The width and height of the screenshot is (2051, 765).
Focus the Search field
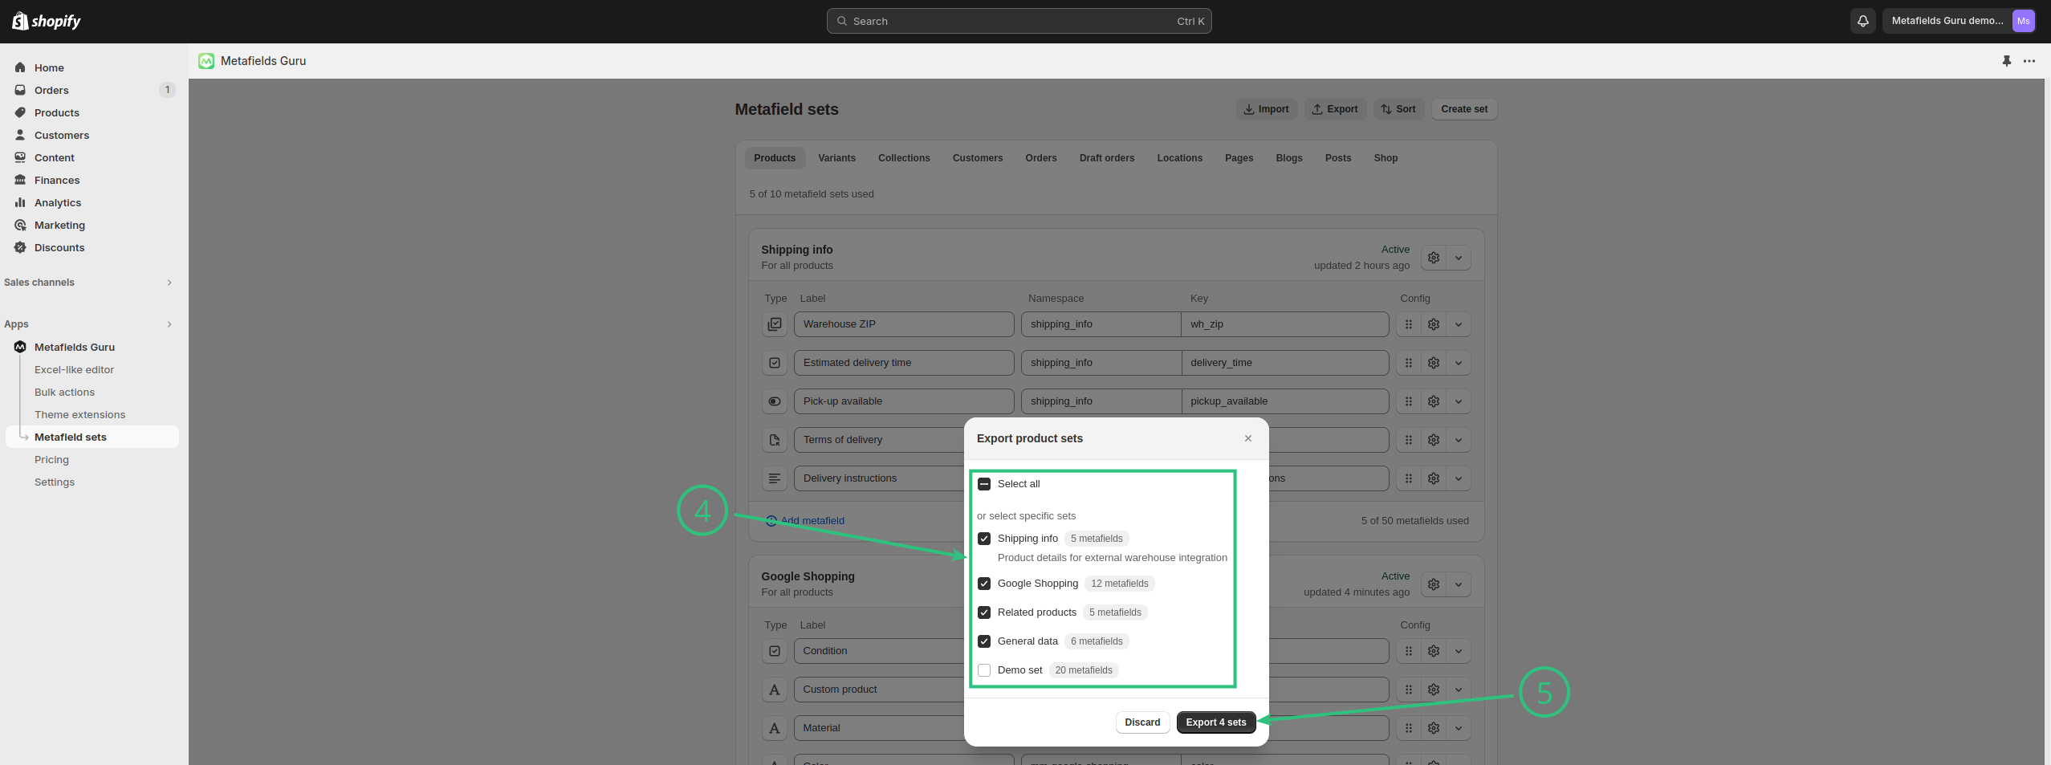coord(1019,21)
